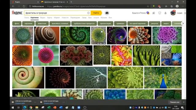Expand filter chips with the right arrow

(x=183, y=24)
